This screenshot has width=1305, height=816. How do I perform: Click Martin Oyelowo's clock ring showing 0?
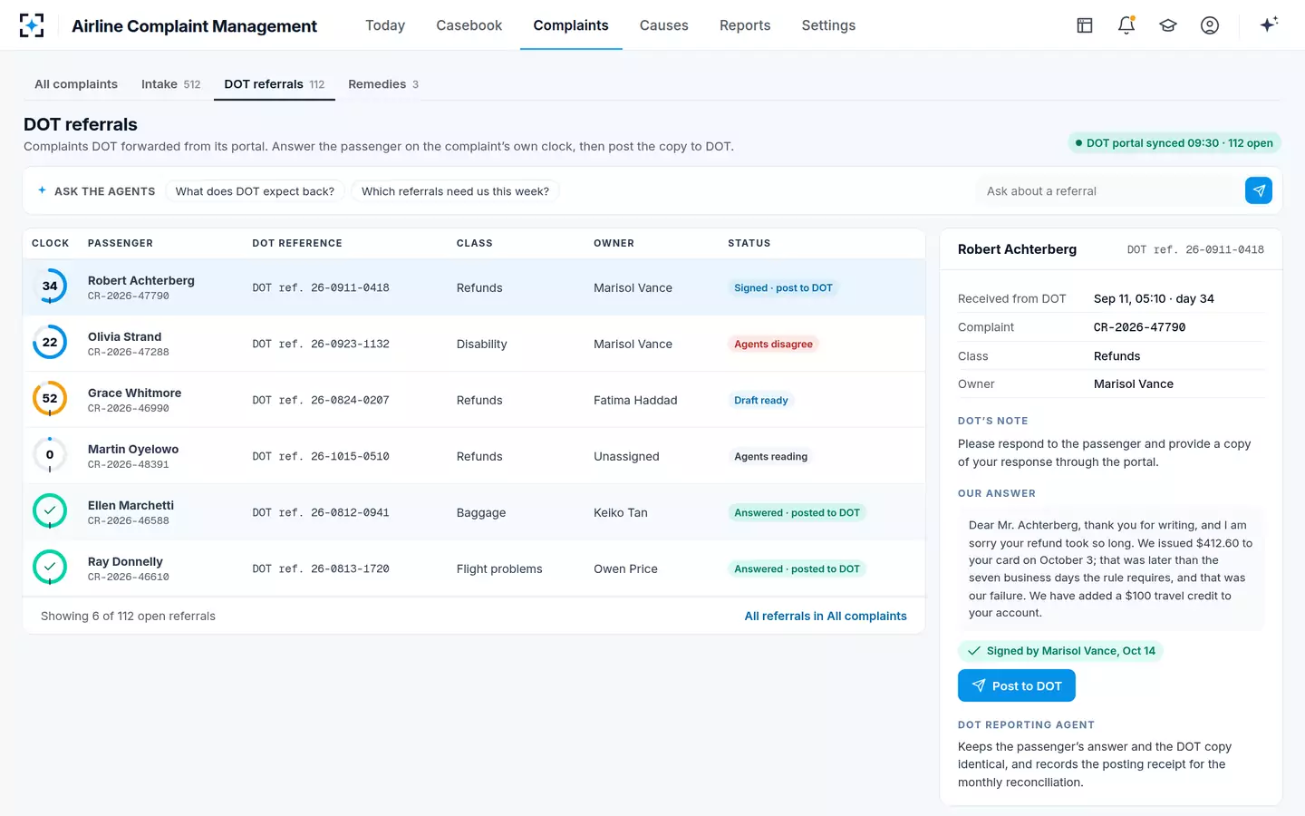coord(50,455)
